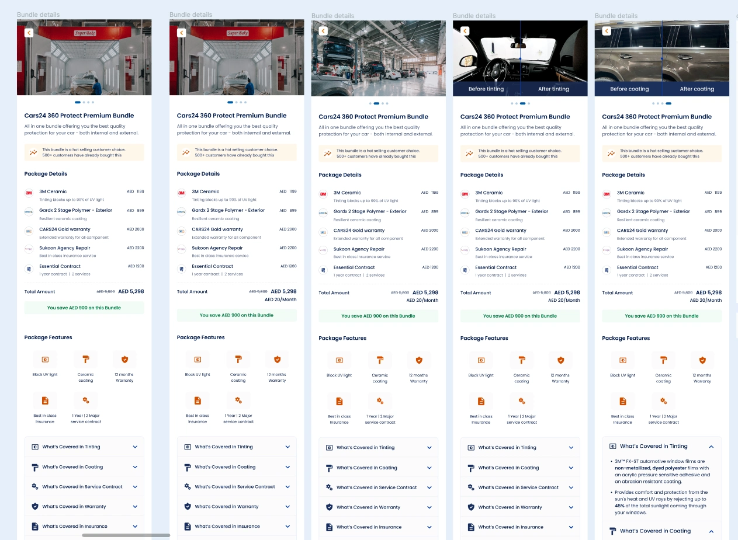Screen dimensions: 738x540
Task: Click the After tinting label
Action: 553,89
